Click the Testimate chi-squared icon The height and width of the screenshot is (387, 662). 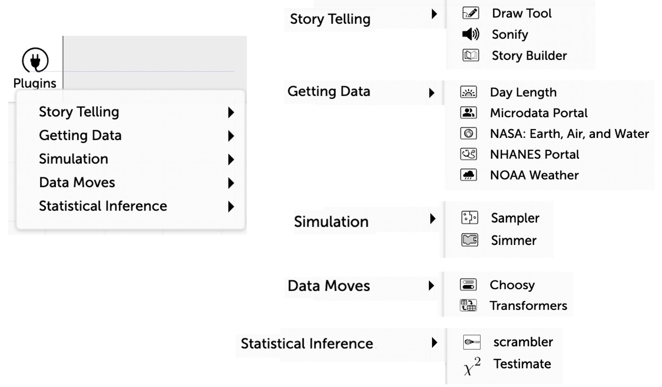(x=472, y=366)
